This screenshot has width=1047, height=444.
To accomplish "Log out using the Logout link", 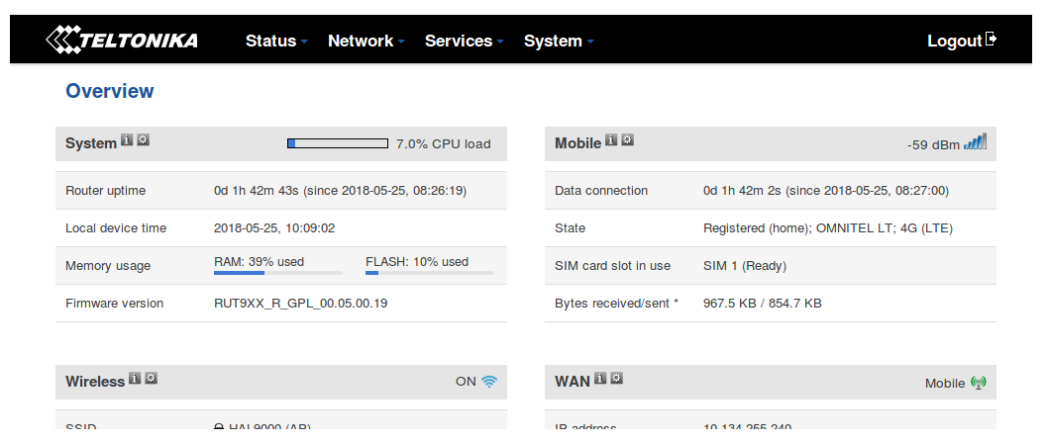I will (x=961, y=41).
